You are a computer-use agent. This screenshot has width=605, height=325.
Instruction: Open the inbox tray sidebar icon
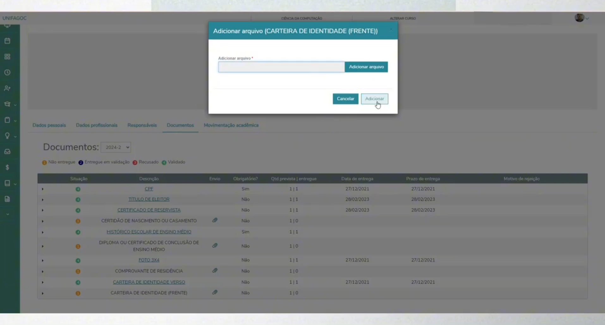[7, 152]
